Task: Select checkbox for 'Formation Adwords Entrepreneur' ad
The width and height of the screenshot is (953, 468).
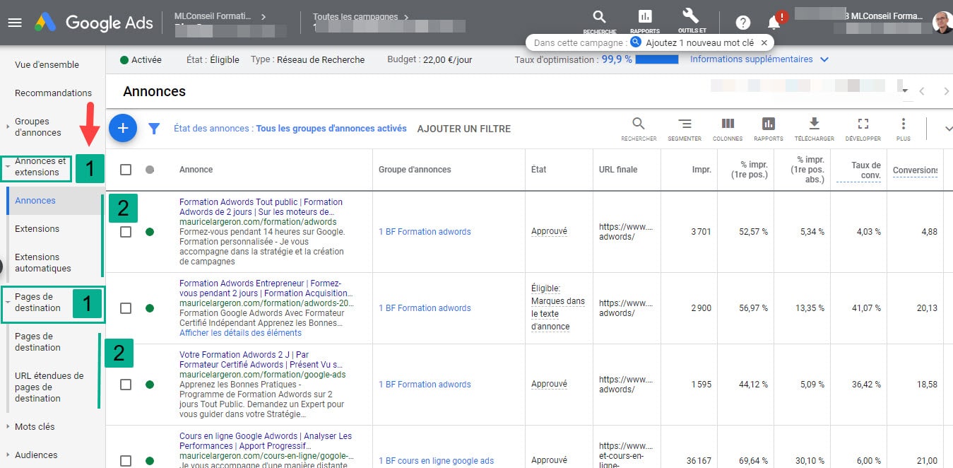Action: click(126, 308)
